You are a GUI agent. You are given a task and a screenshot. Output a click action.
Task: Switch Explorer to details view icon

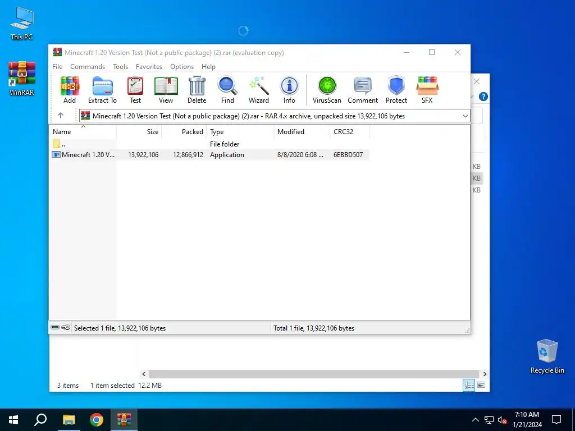[x=469, y=385]
